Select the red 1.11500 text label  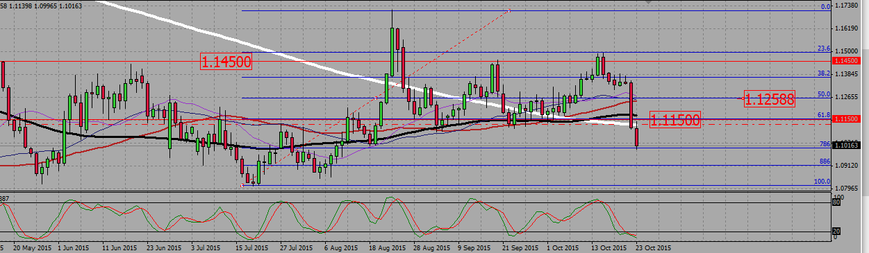click(674, 120)
